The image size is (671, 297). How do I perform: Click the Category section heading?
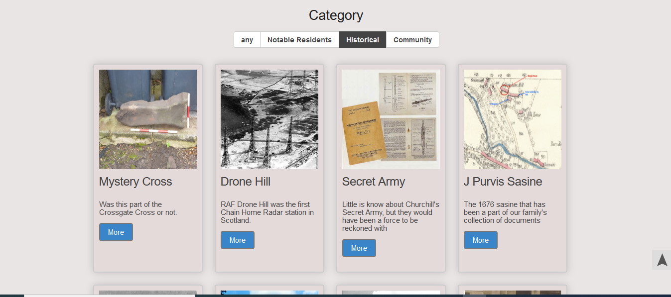coord(336,15)
